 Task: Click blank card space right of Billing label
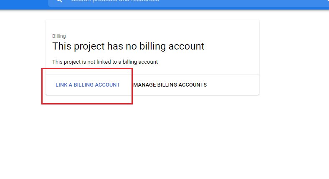[159, 36]
